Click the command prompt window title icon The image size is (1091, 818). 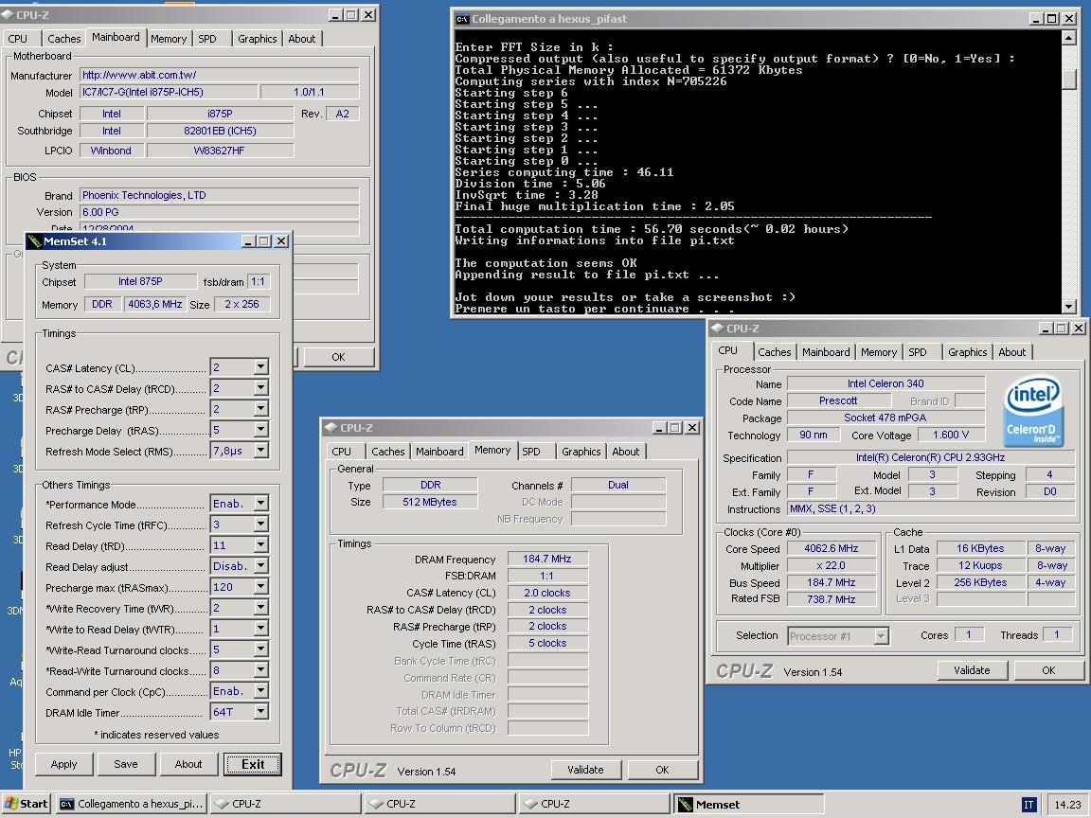click(x=462, y=19)
